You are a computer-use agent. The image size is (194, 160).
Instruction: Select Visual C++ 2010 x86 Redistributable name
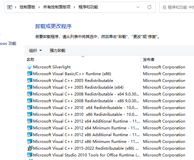(x=85, y=115)
